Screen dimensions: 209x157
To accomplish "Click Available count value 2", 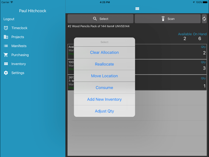I will pos(185,39).
